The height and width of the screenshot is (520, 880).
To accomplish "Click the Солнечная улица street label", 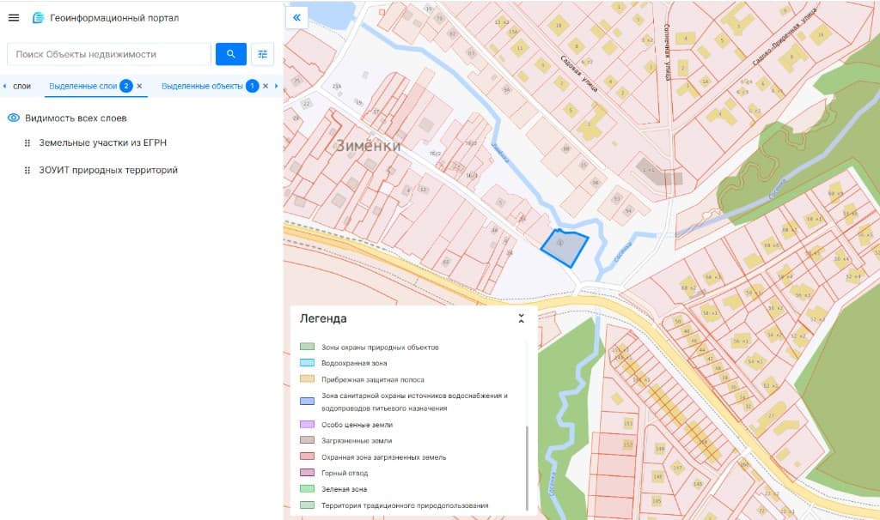I will [x=667, y=51].
